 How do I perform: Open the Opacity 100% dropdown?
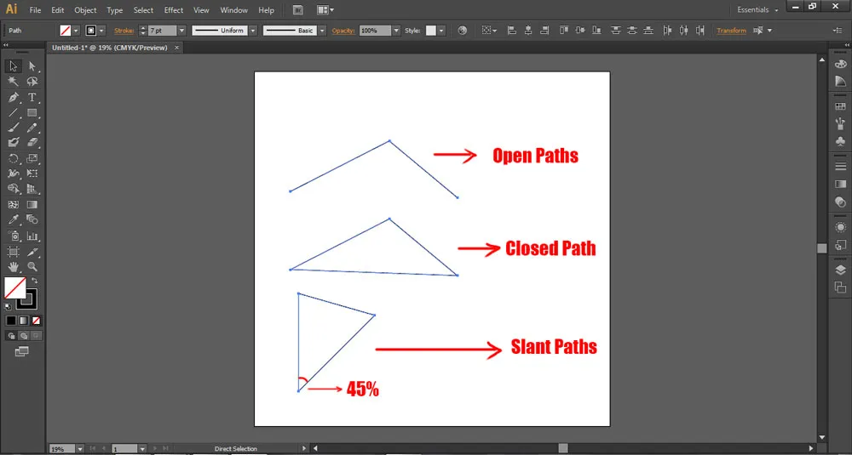396,31
